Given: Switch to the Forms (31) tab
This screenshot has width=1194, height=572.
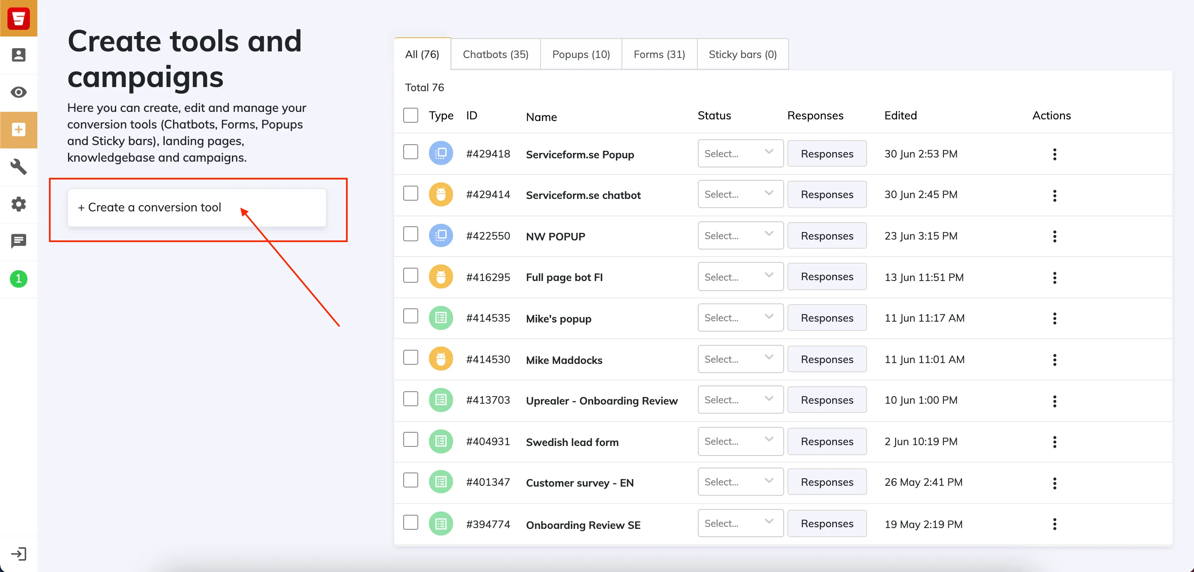Looking at the screenshot, I should [659, 54].
